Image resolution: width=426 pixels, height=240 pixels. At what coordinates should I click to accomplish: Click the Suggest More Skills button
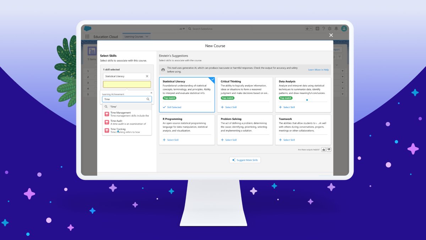click(245, 160)
